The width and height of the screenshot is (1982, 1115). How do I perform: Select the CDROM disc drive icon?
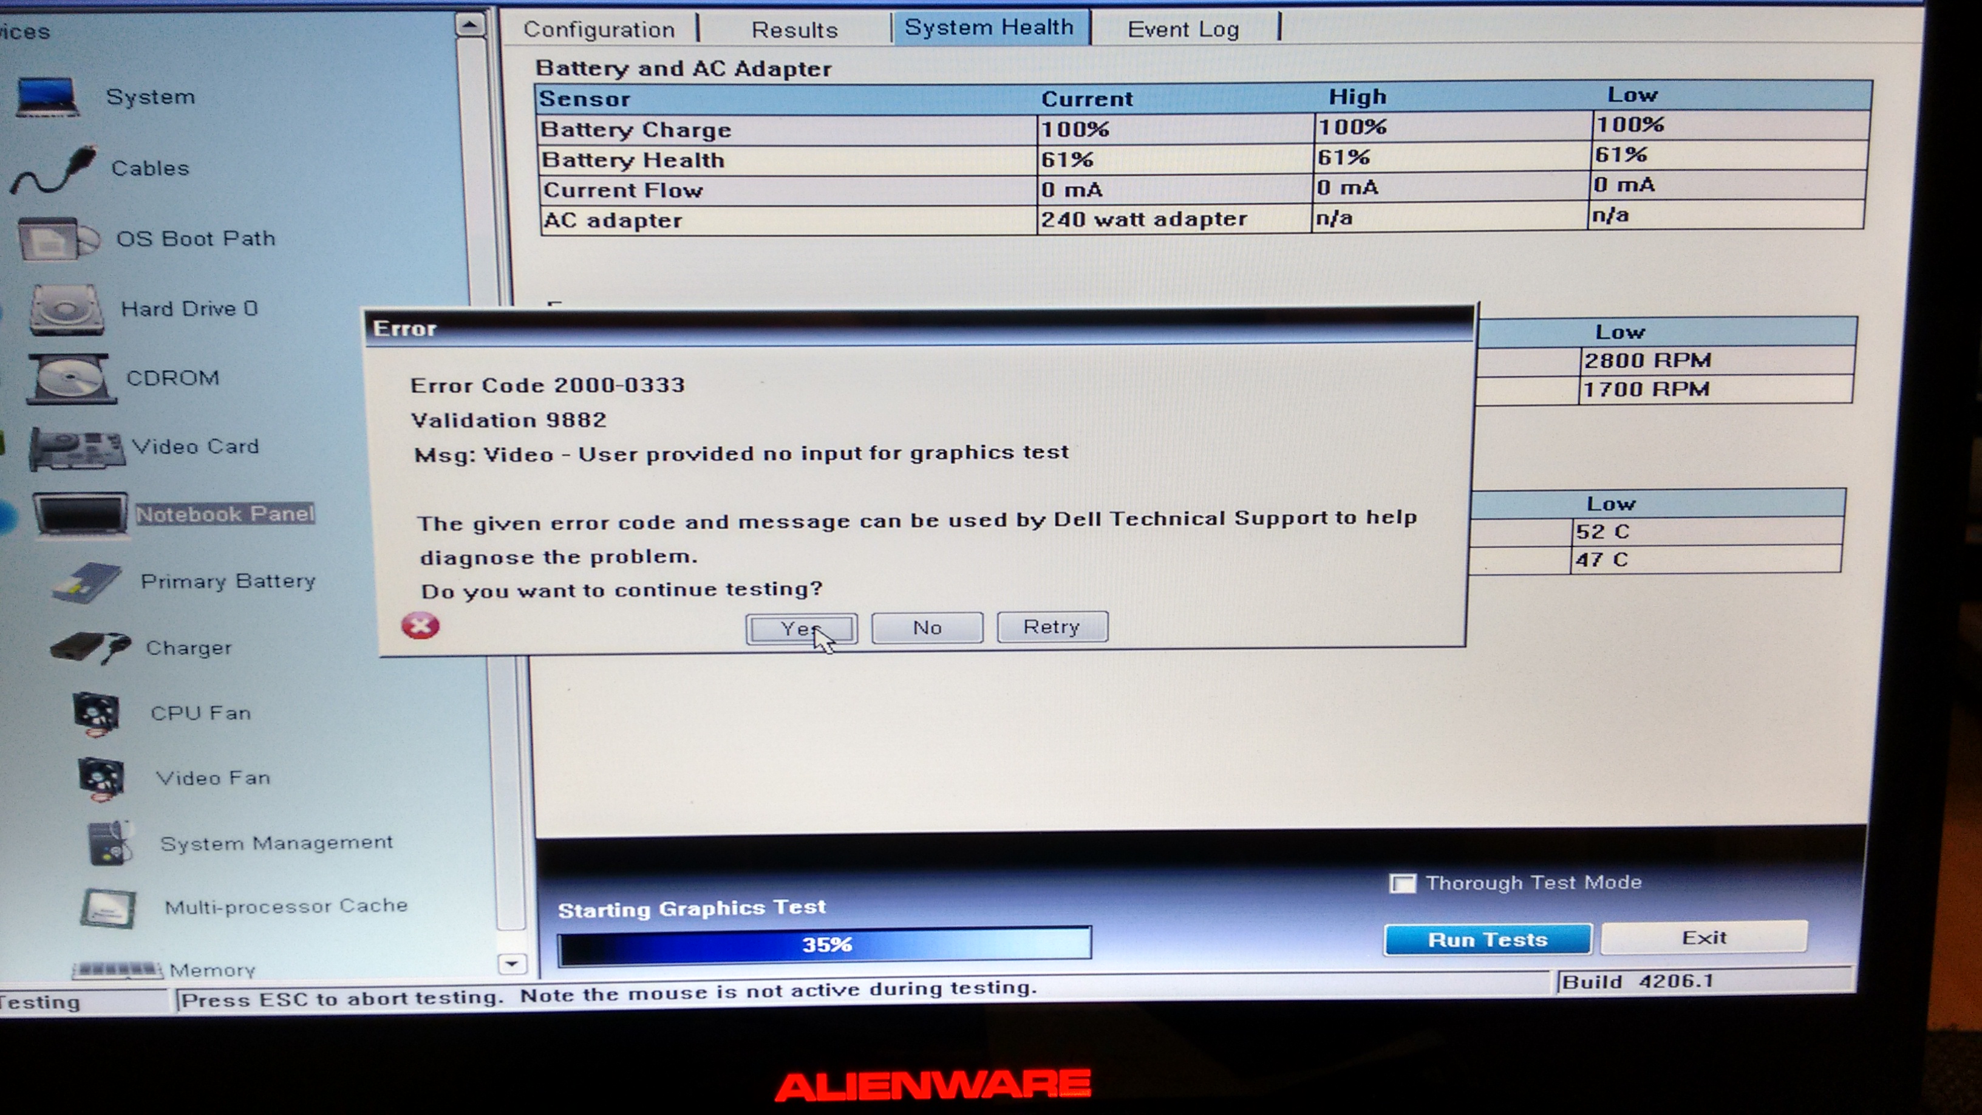tap(71, 378)
